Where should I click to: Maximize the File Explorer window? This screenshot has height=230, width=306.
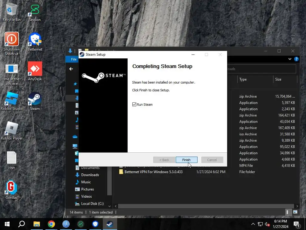tap(279, 51)
